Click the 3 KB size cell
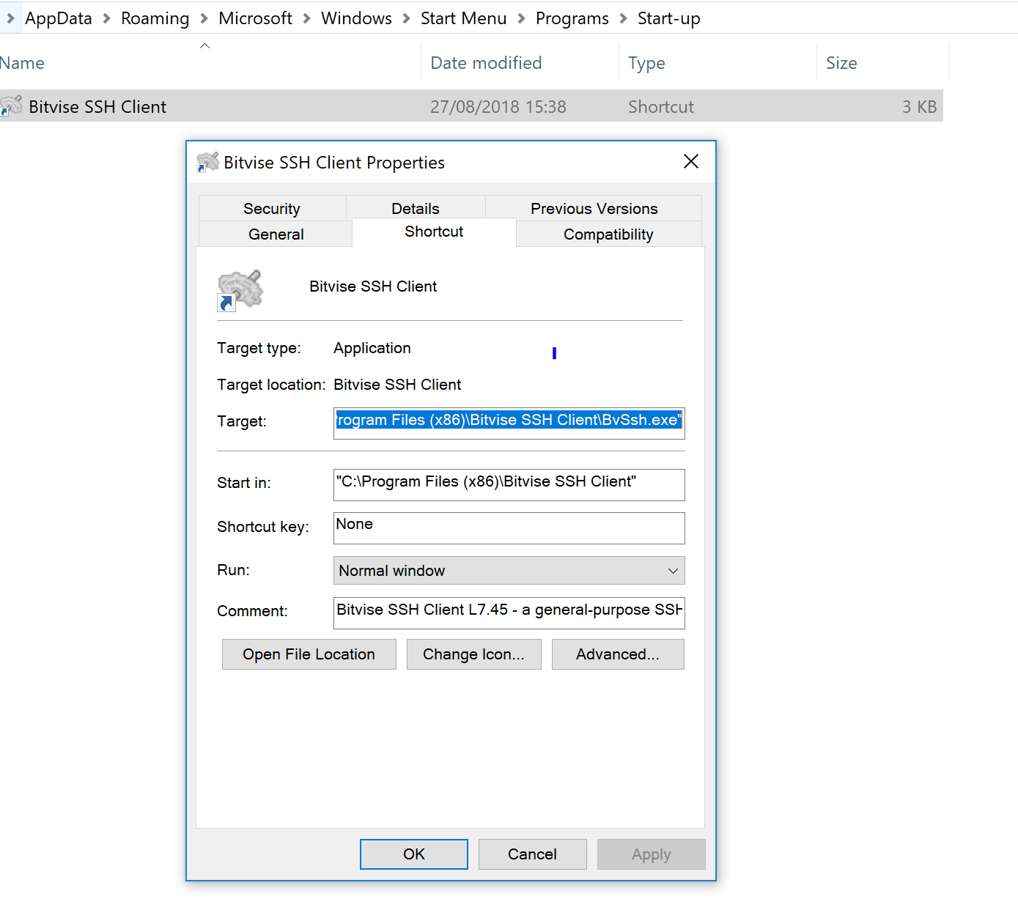This screenshot has height=910, width=1018. click(919, 107)
